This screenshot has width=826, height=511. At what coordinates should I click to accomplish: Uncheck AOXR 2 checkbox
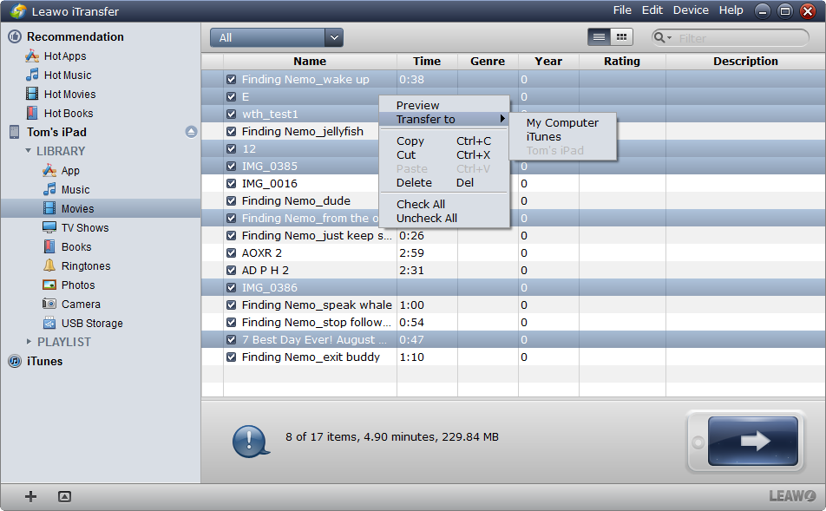tap(231, 252)
